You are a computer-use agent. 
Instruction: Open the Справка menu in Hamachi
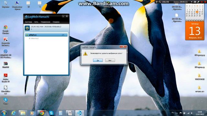(x=56, y=22)
